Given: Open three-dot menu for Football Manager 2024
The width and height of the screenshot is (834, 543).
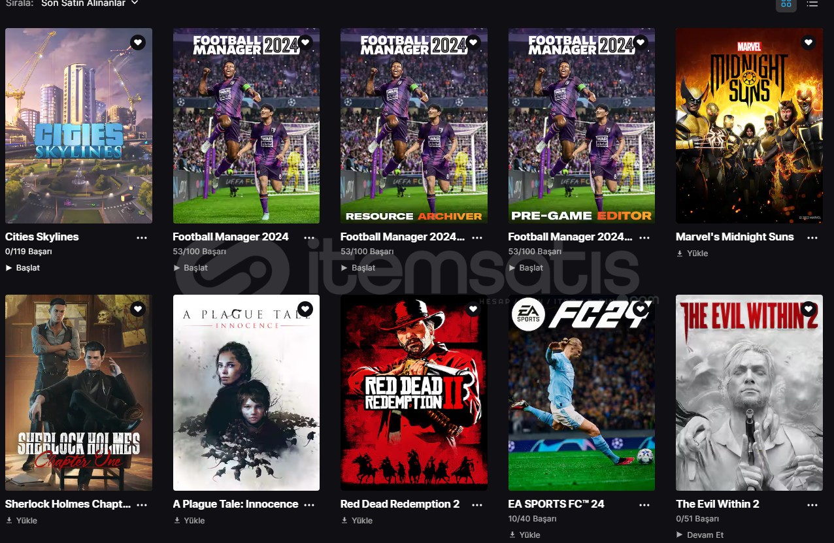Looking at the screenshot, I should coord(310,238).
